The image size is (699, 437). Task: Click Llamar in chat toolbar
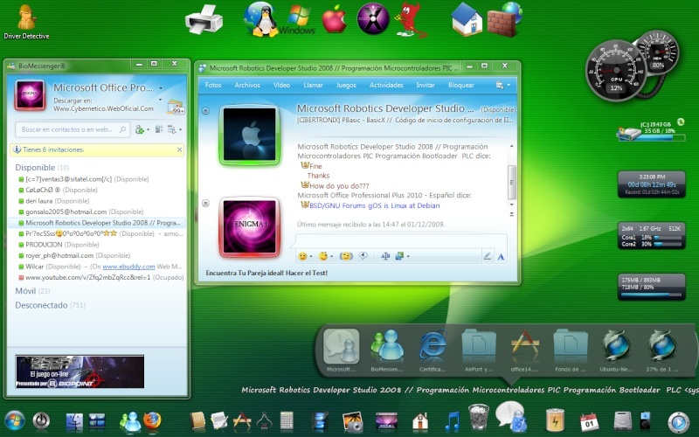[x=313, y=85]
